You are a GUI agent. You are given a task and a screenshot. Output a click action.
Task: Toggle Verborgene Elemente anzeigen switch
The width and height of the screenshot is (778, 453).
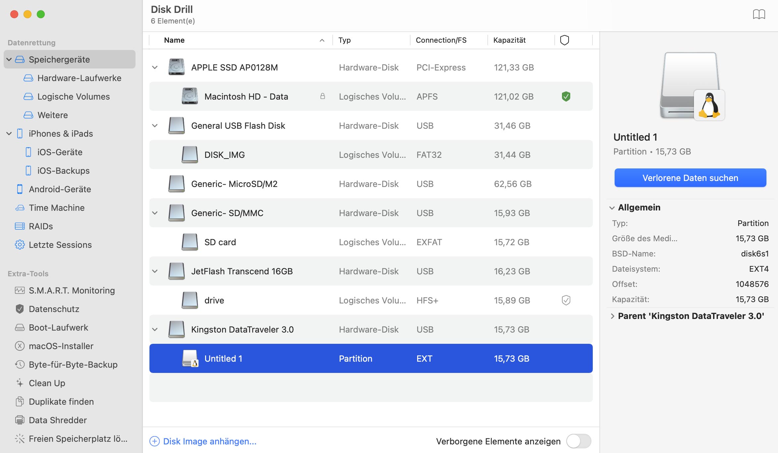(579, 441)
